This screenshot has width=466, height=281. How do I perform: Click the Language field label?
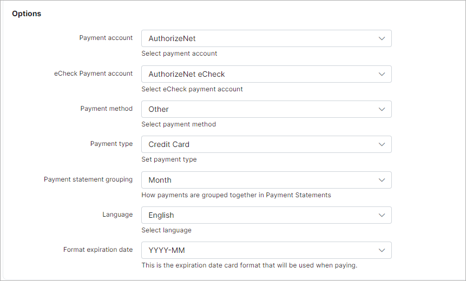(117, 215)
